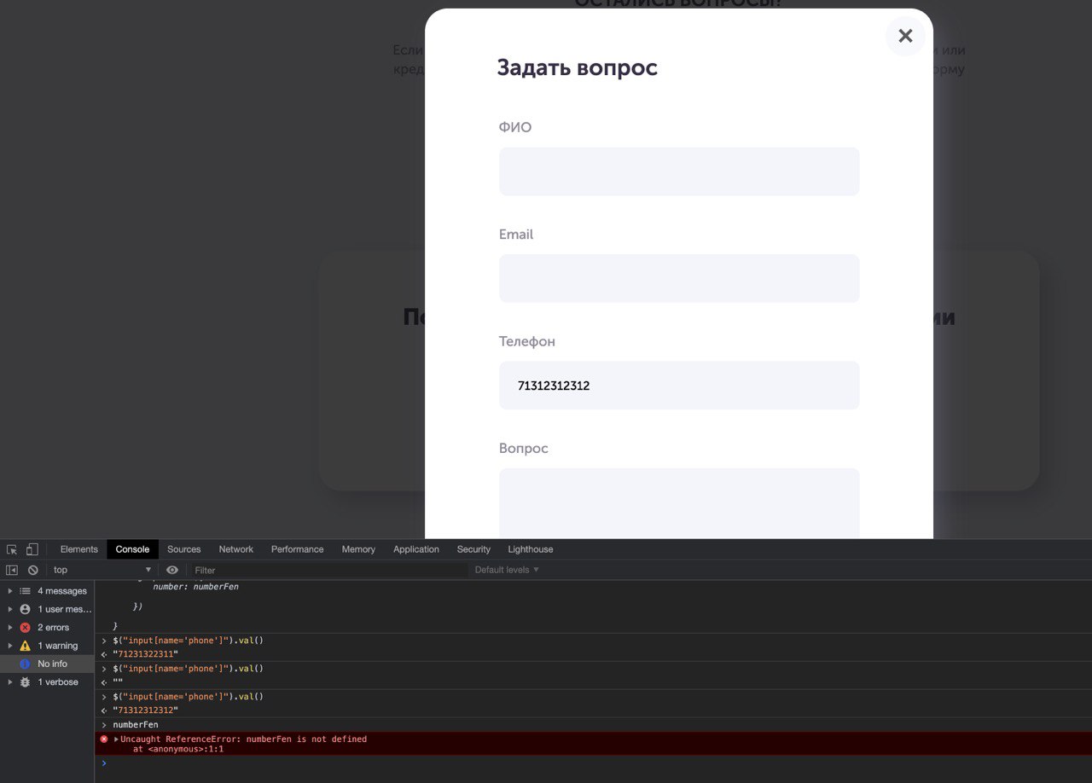
Task: Click the Телефон field with 71312312312
Action: pos(679,386)
